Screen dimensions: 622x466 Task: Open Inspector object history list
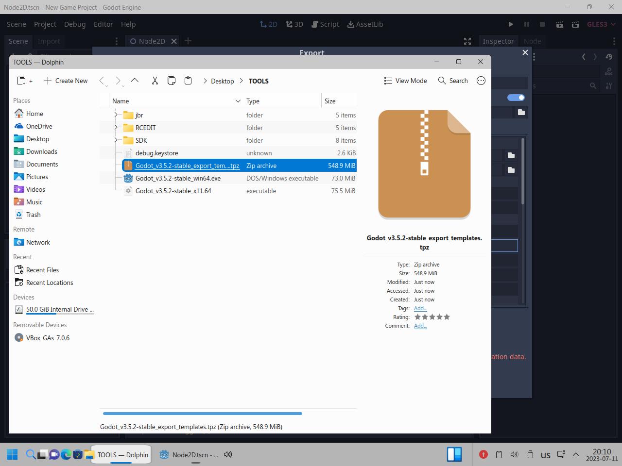tap(609, 57)
